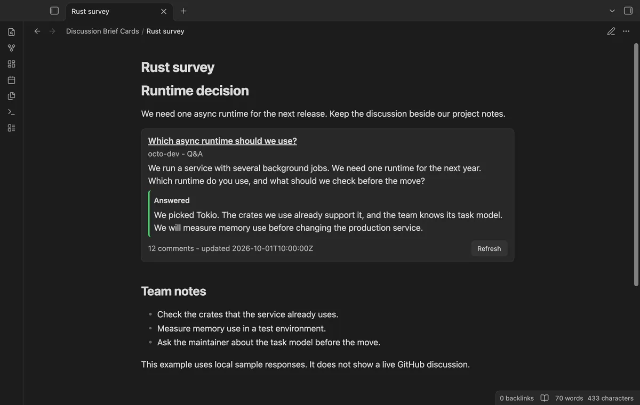Viewport: 640px width, 405px height.
Task: Click the 'We picked Tokio' answer text
Action: click(x=328, y=222)
